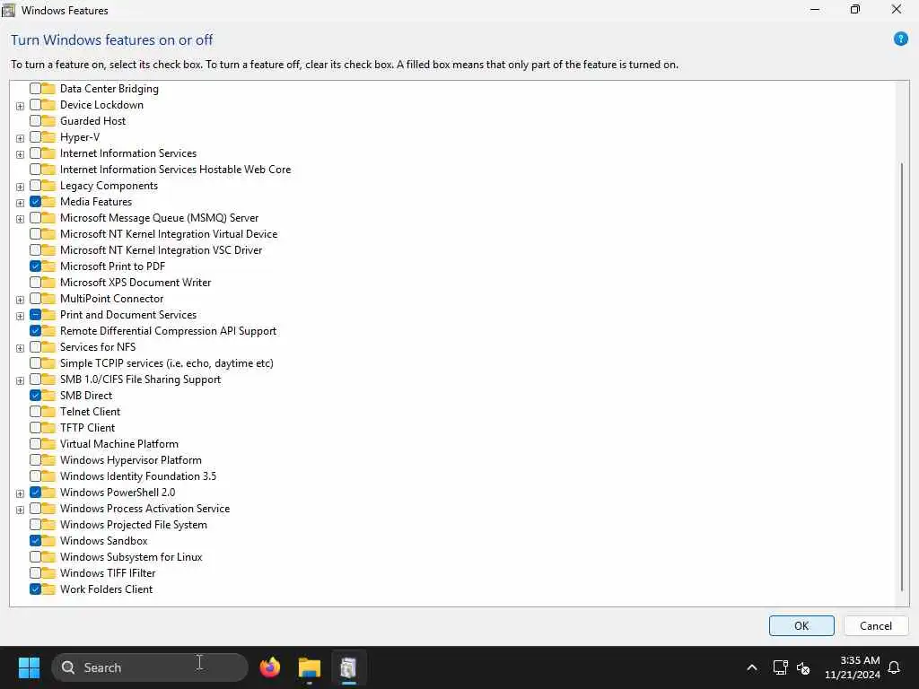Enable Windows Subsystem for Linux checkbox
The height and width of the screenshot is (689, 919).
click(x=35, y=556)
